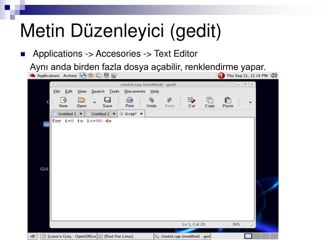Switch to Red Hat Linux taskbar window
The height and width of the screenshot is (249, 332).
click(125, 236)
